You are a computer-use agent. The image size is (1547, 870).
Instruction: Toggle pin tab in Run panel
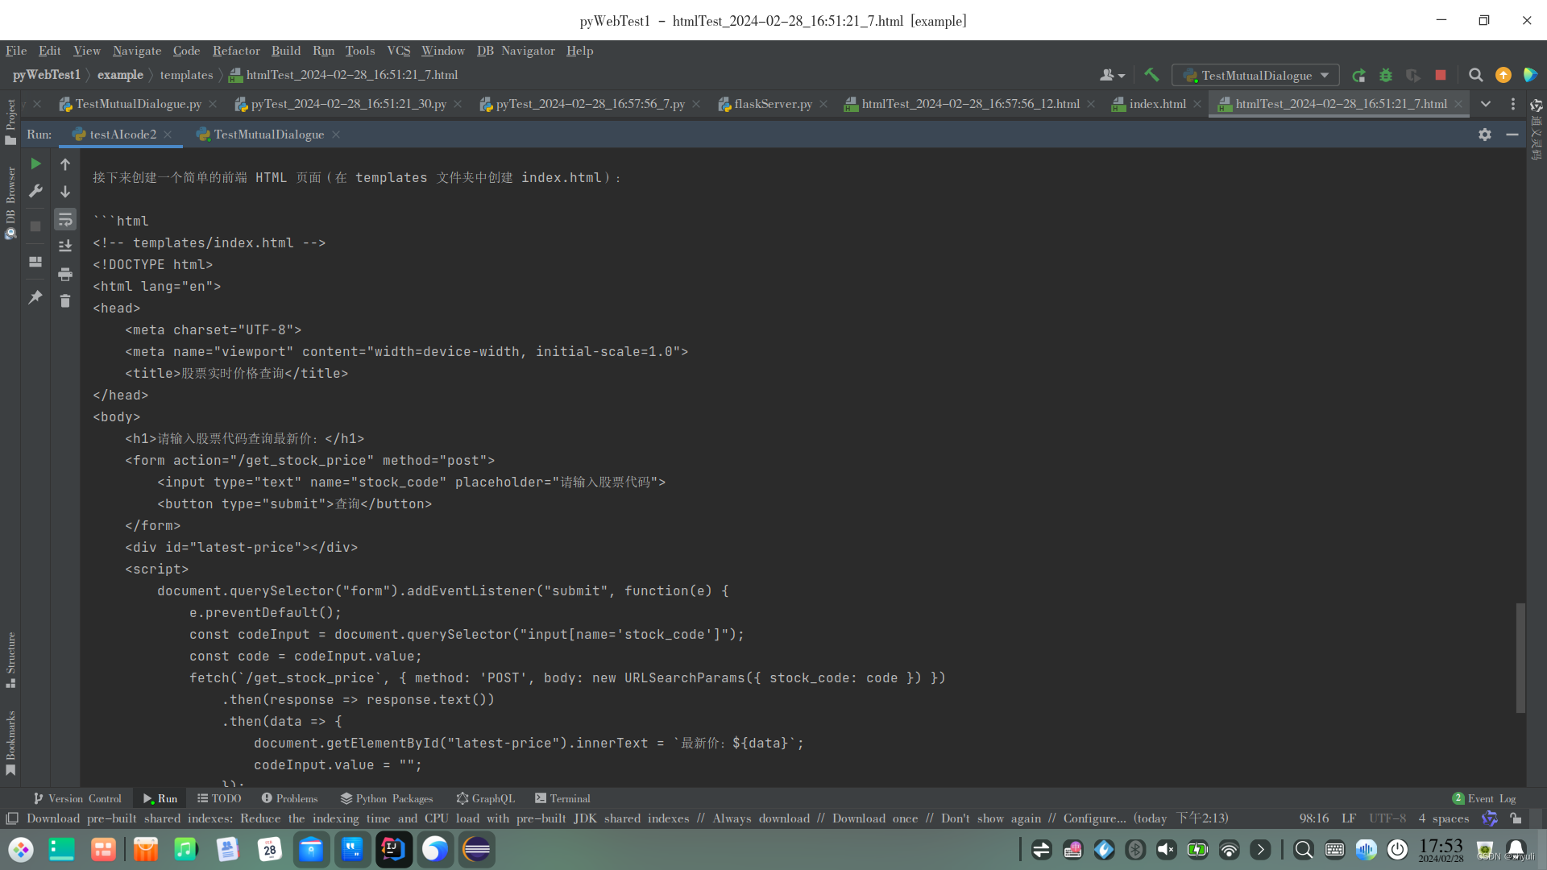(35, 297)
